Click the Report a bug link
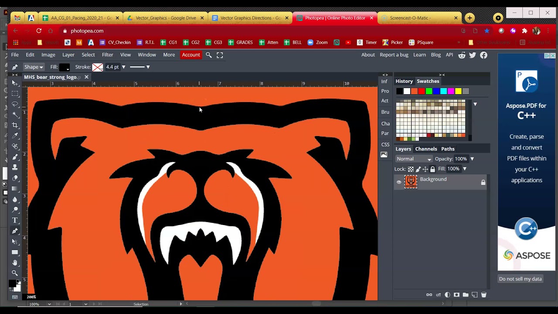This screenshot has width=558, height=314. (394, 55)
